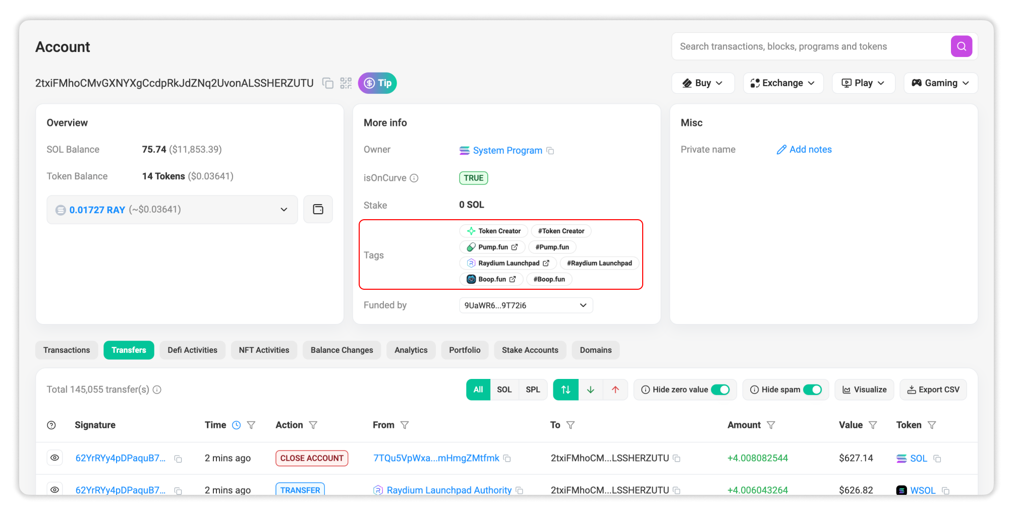Open the Balance Changes tab

click(342, 350)
